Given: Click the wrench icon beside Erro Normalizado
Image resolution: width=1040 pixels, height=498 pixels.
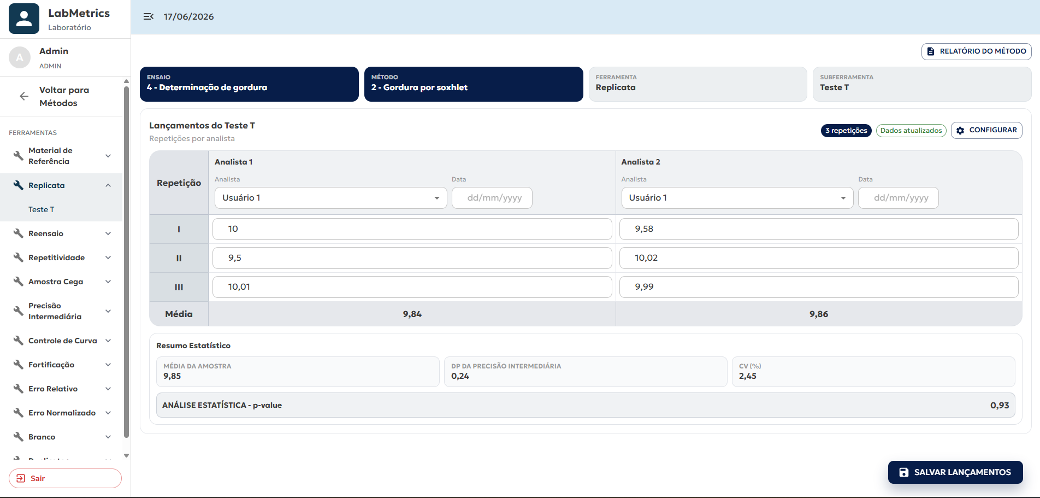Looking at the screenshot, I should point(19,413).
